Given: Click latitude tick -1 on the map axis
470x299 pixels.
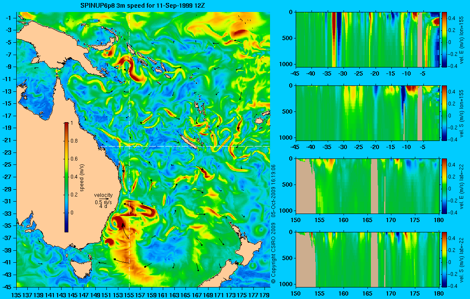Looking at the screenshot, I should pos(8,18).
